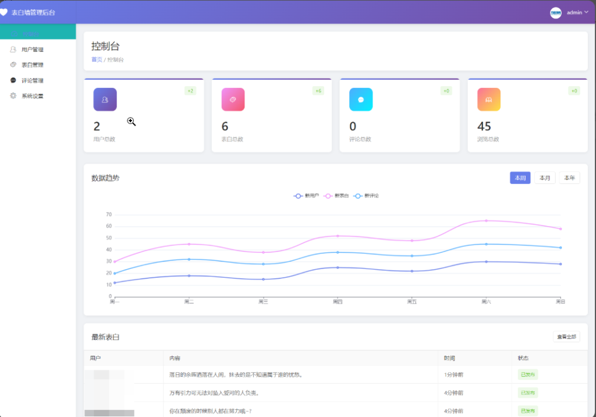The width and height of the screenshot is (596, 417).
Task: Switch chart range to 本年
Action: (x=569, y=178)
